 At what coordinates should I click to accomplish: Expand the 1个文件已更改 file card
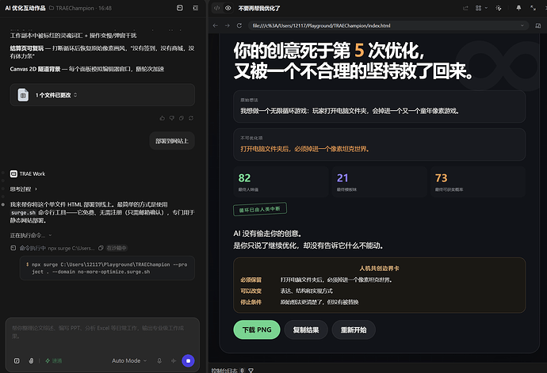[102, 95]
